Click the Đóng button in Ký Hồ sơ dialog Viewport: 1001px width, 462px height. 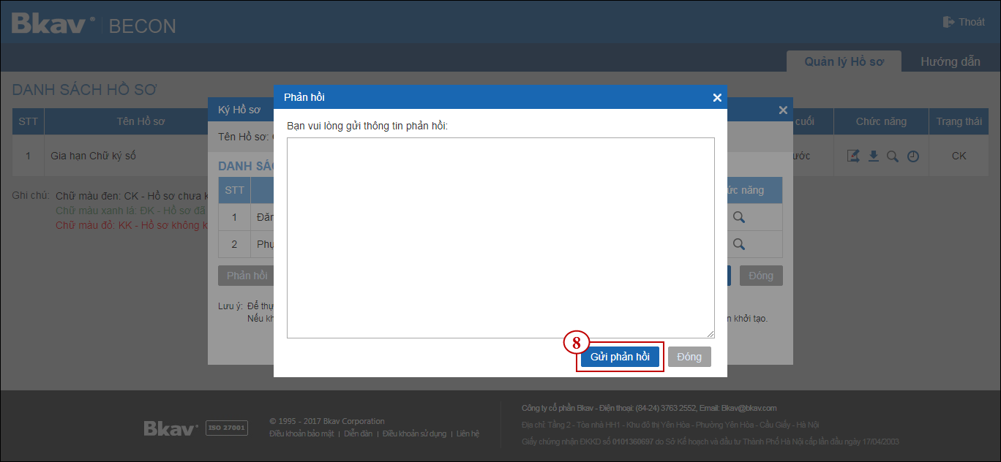coord(761,276)
